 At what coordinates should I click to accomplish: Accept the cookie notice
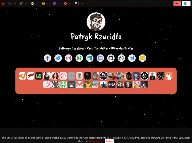pyautogui.click(x=109, y=141)
